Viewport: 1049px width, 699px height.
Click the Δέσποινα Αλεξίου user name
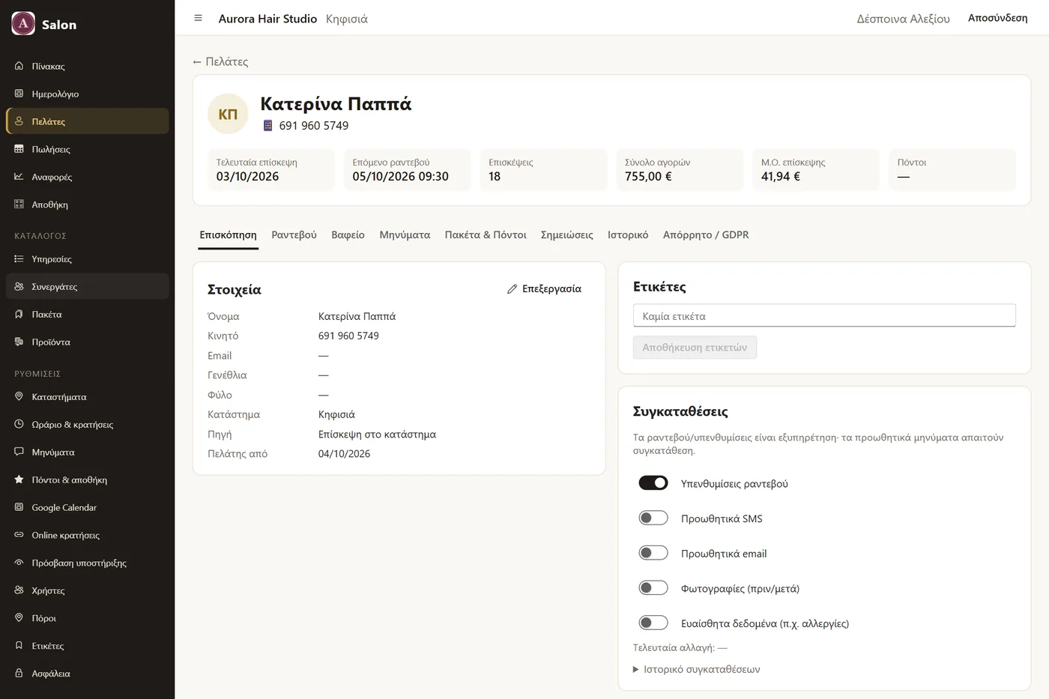[x=903, y=19]
